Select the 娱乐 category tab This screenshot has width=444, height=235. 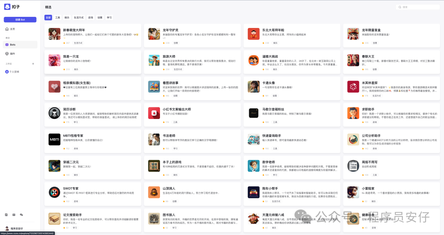(x=67, y=18)
